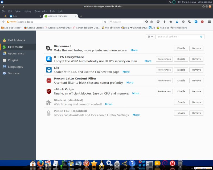Click the Disconnect toolbar icon
This screenshot has height=170, width=213.
190,22
